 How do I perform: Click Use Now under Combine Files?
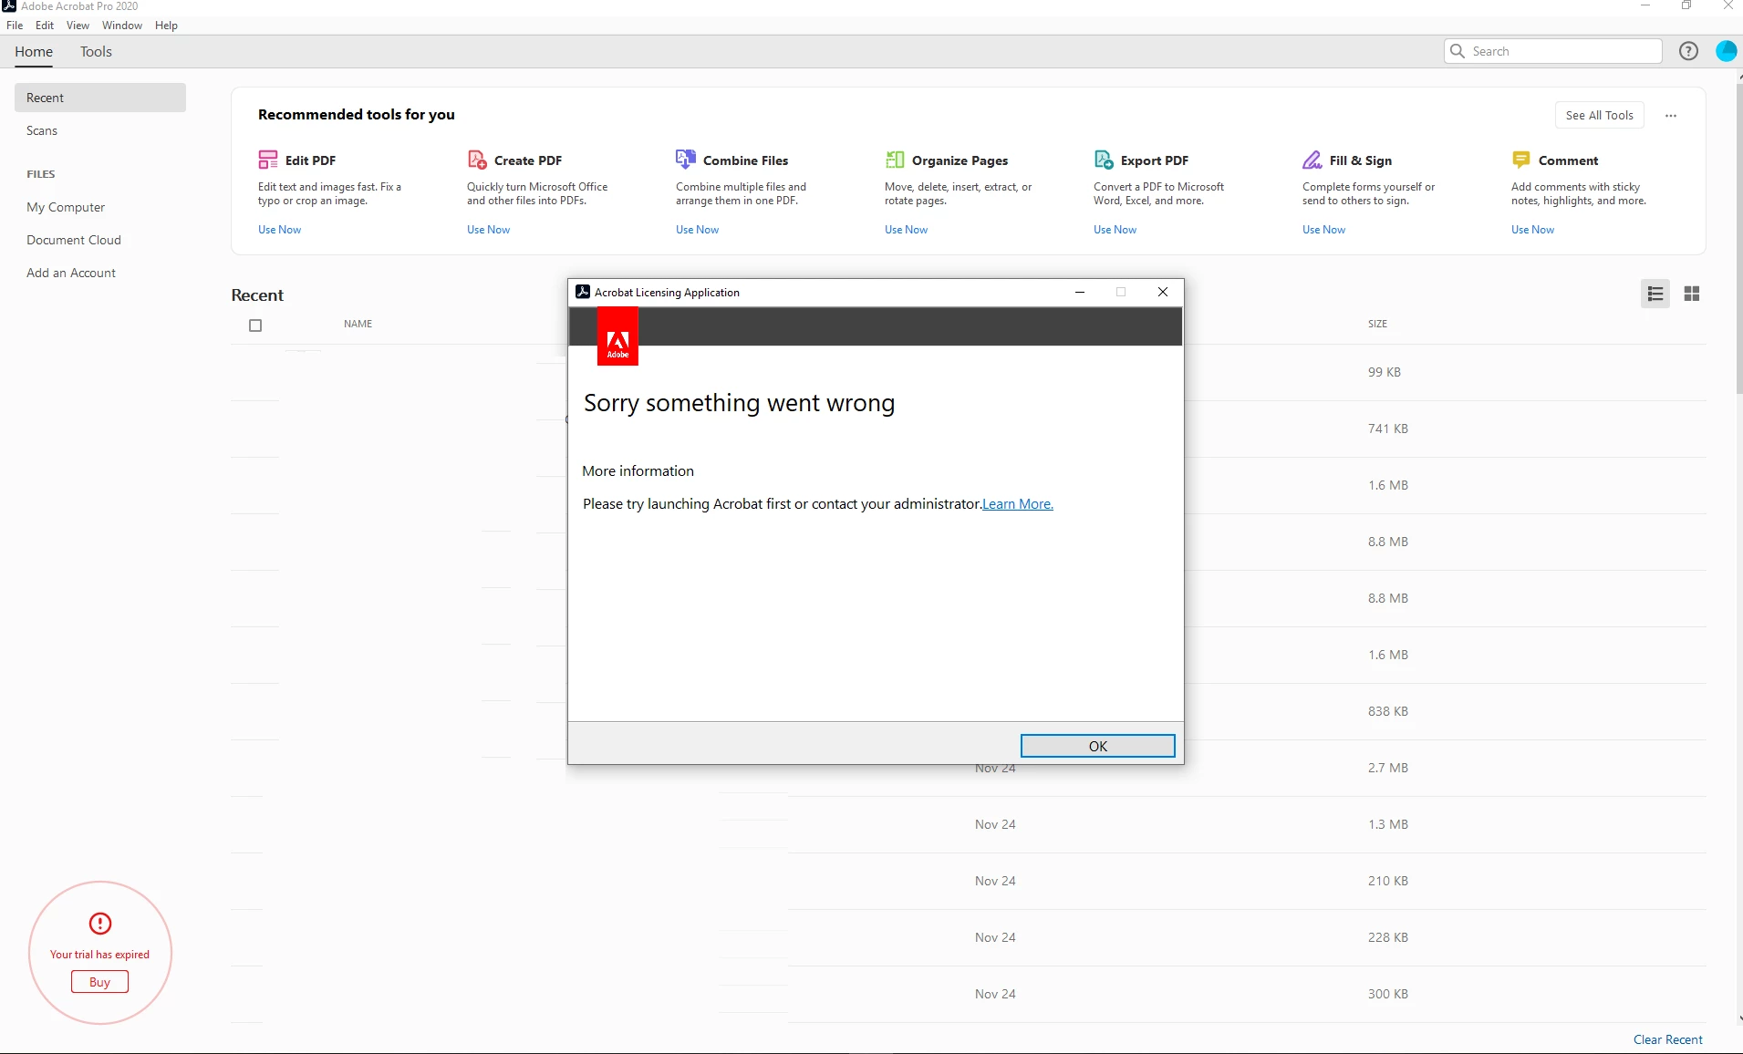(x=697, y=230)
